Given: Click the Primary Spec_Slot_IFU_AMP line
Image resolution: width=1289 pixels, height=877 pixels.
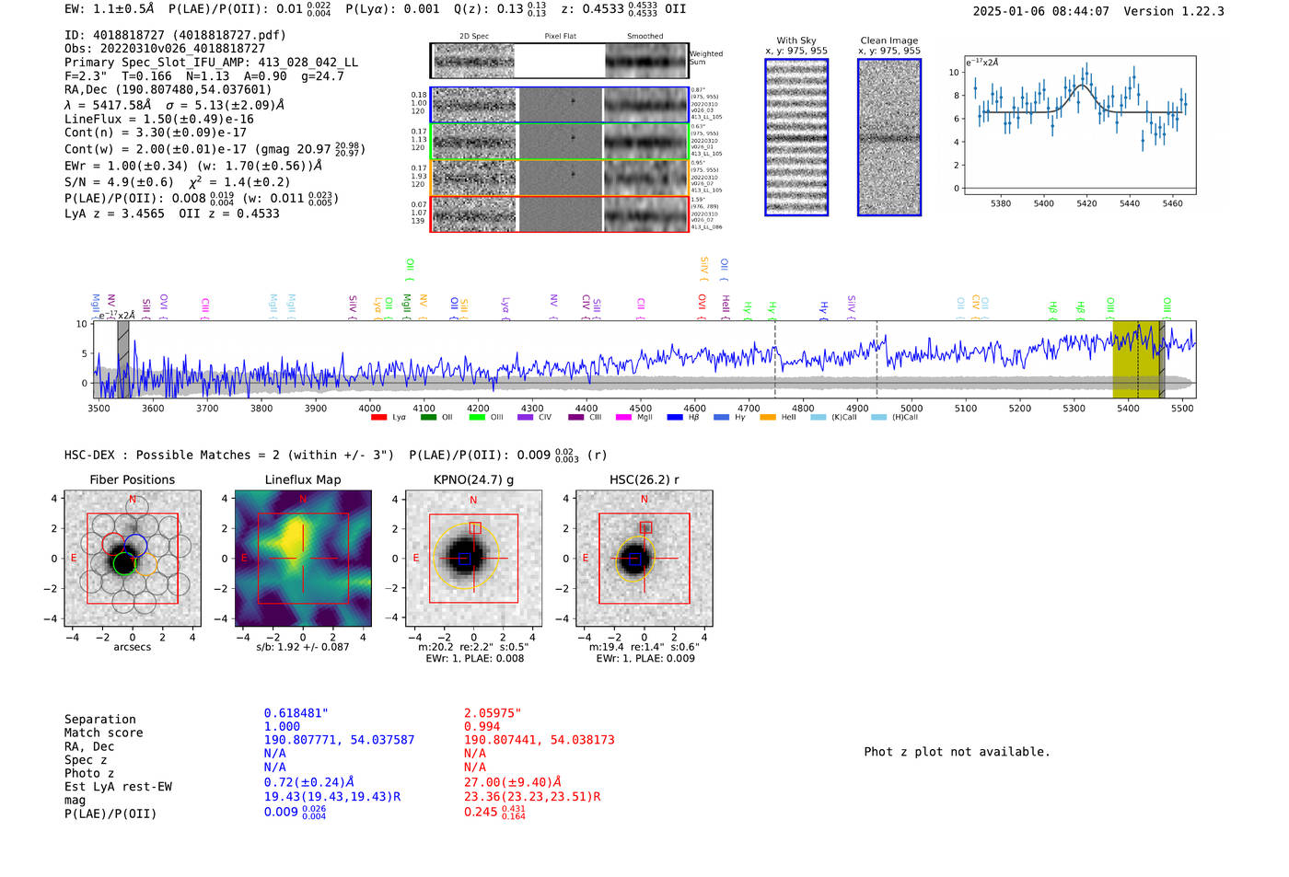Looking at the screenshot, I should click(211, 62).
